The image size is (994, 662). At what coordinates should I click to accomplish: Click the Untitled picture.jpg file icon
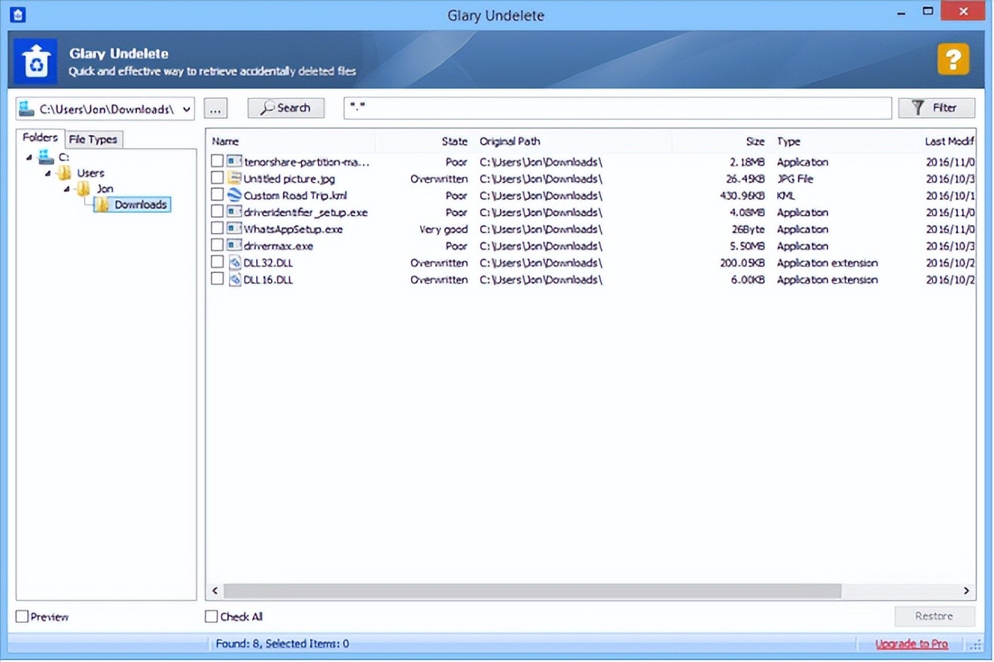(x=234, y=179)
